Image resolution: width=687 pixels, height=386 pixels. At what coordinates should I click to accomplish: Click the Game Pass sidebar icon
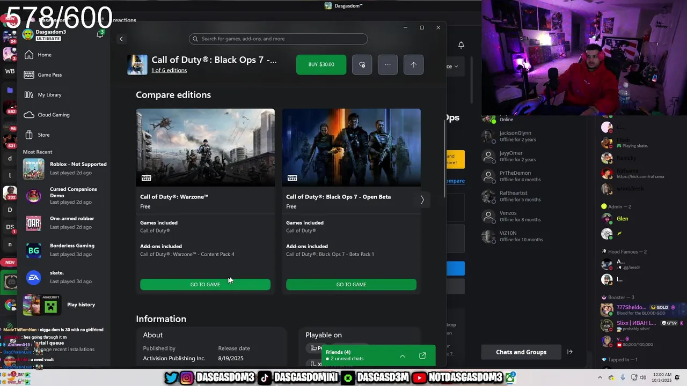(x=29, y=75)
